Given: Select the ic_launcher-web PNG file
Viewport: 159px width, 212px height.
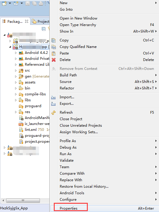Looking at the screenshot, I should [34, 124].
